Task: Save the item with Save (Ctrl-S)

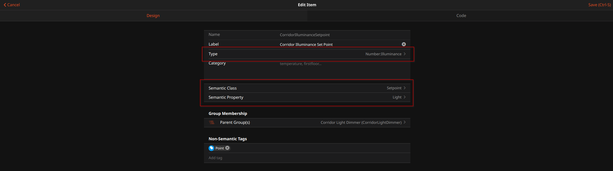Action: (599, 5)
